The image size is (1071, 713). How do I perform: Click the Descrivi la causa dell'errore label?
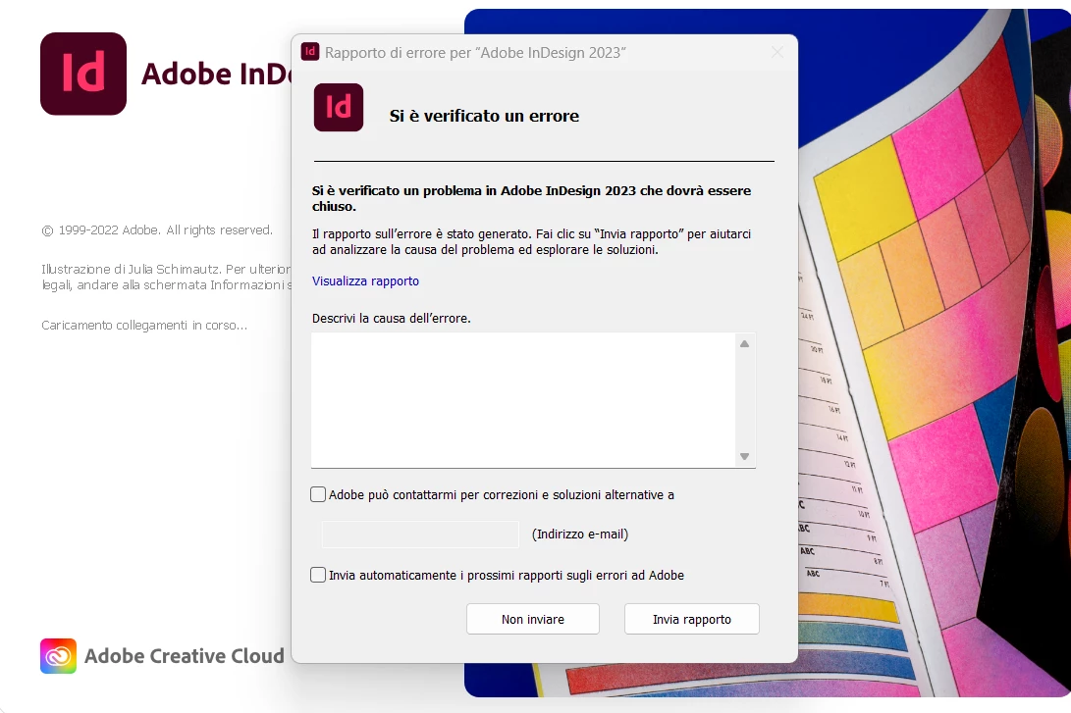392,319
